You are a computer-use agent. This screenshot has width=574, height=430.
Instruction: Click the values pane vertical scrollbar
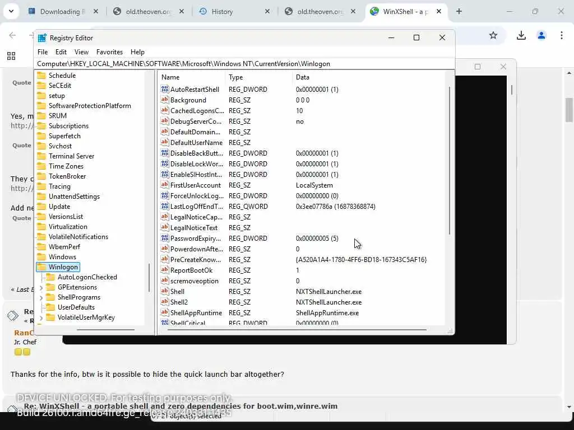click(450, 161)
